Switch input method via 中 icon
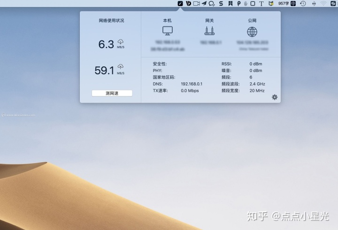This screenshot has width=338, height=230. coord(293,3)
